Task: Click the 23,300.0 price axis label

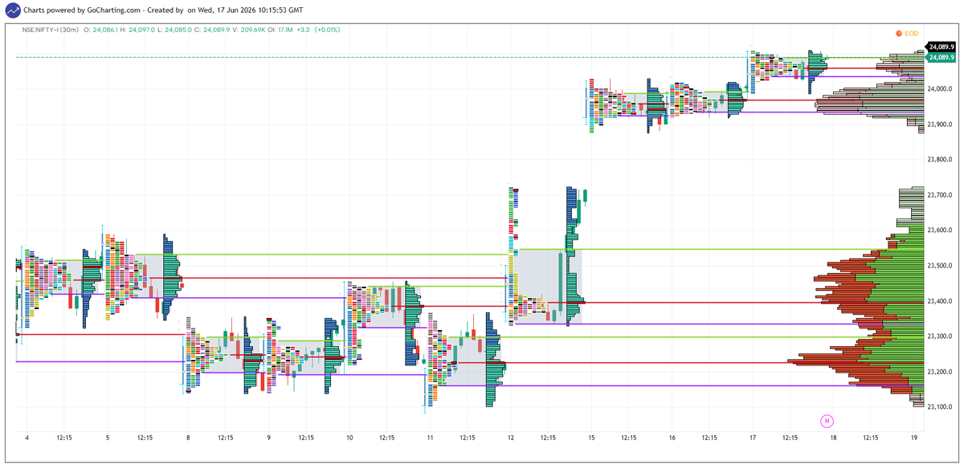Action: pyautogui.click(x=940, y=337)
